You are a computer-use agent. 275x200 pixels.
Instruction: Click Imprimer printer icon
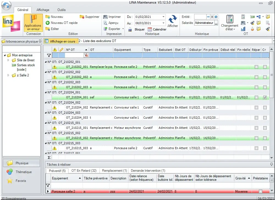click(x=105, y=17)
